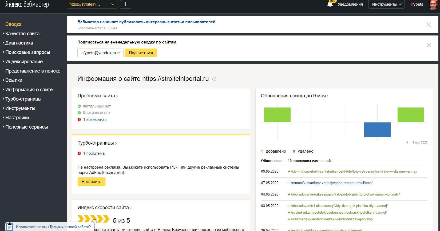Expand Инструменты item in sidebar

20,108
